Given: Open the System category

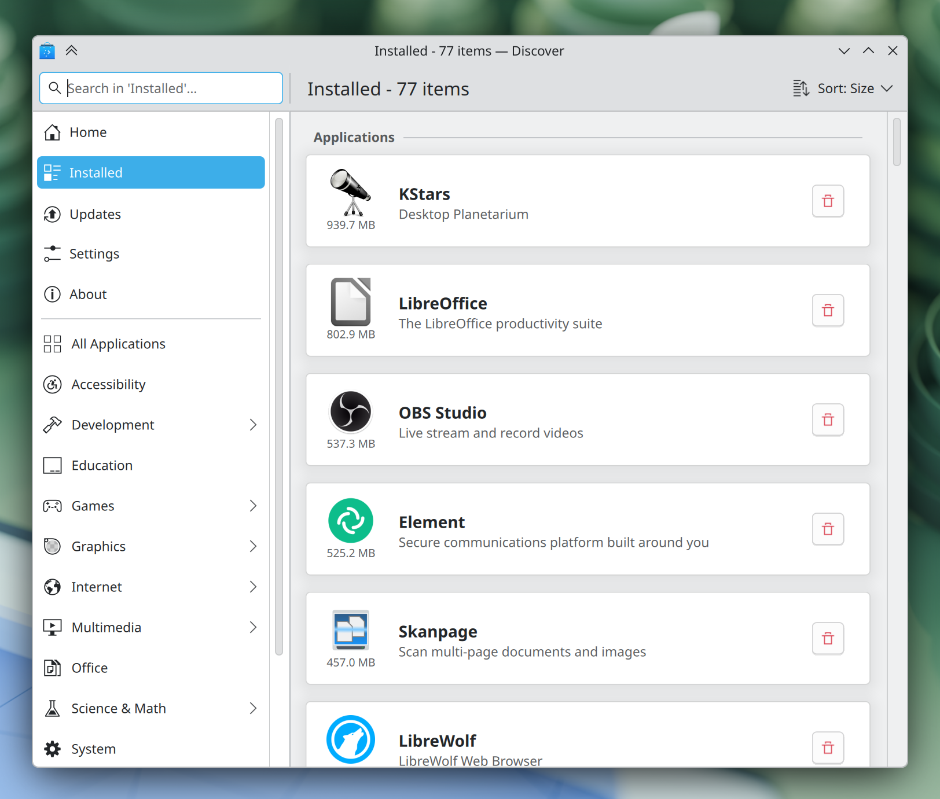Looking at the screenshot, I should 151,749.
